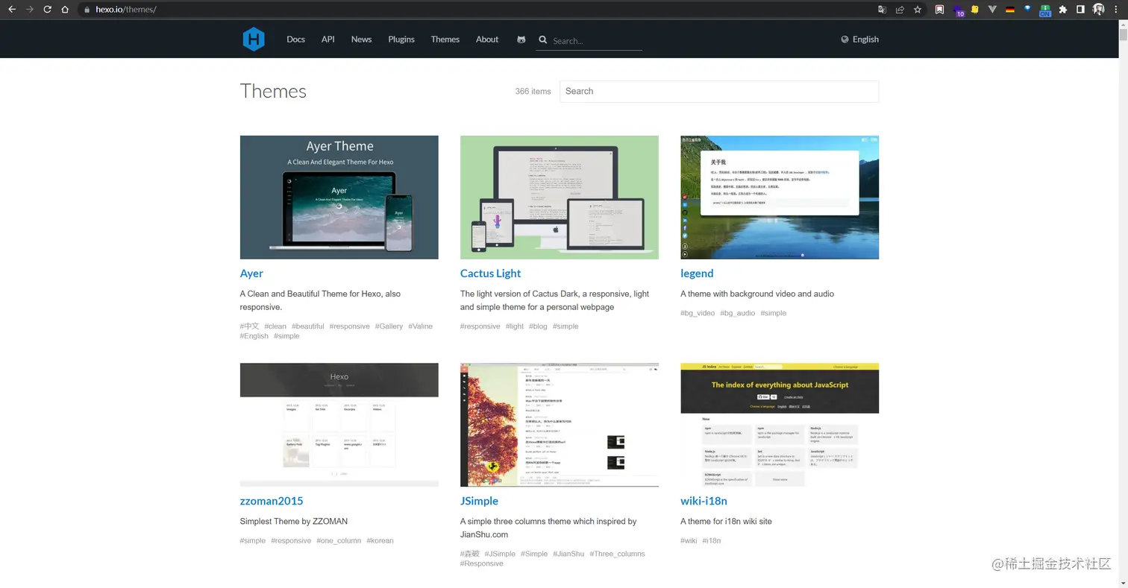Open the JSimple theme link
The image size is (1128, 588).
click(x=479, y=501)
